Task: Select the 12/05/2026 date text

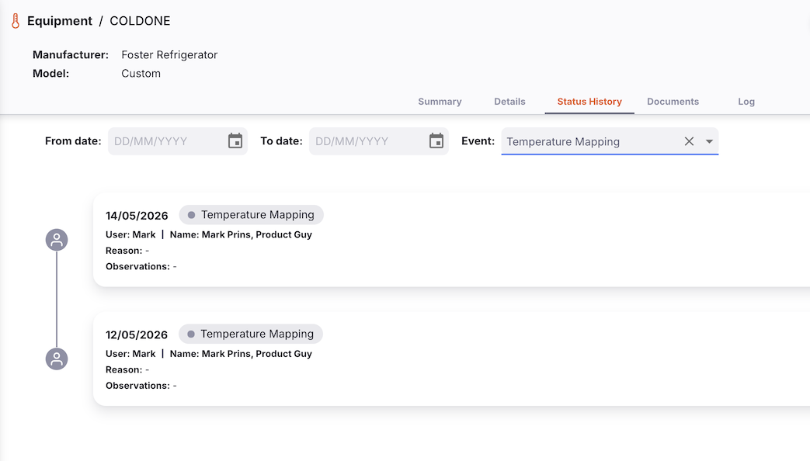Action: pos(137,335)
